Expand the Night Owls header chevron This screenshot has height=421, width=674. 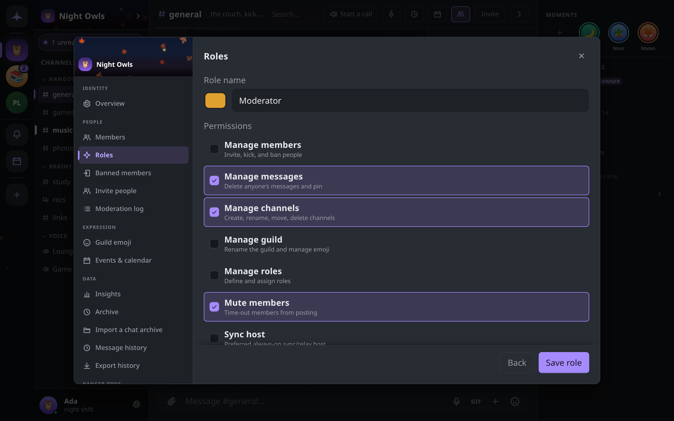tap(138, 16)
